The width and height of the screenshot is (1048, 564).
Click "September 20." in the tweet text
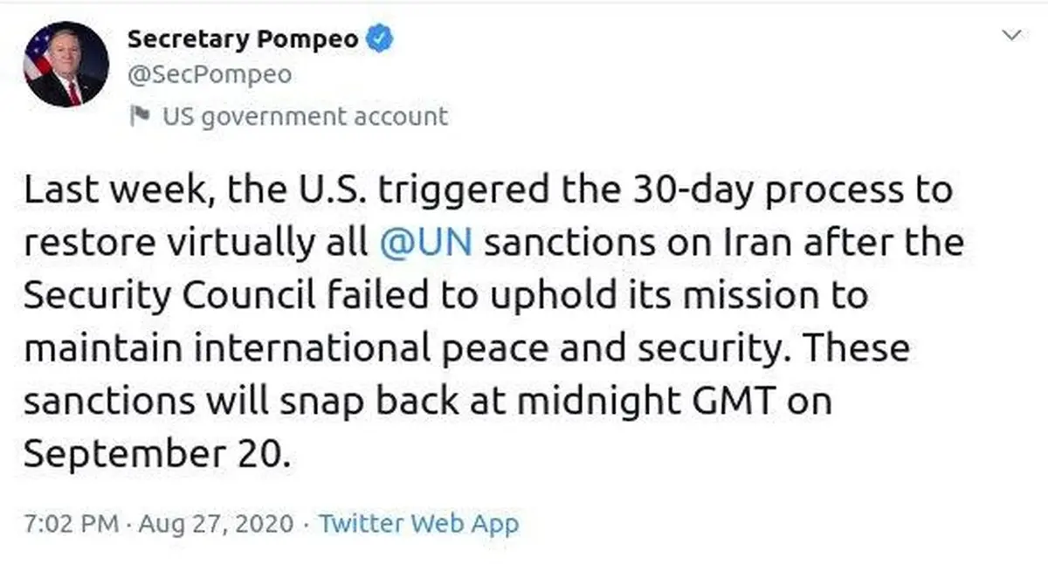coord(155,454)
